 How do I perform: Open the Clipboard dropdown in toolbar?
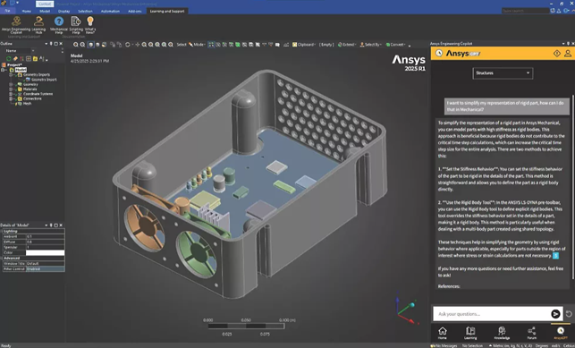click(304, 45)
